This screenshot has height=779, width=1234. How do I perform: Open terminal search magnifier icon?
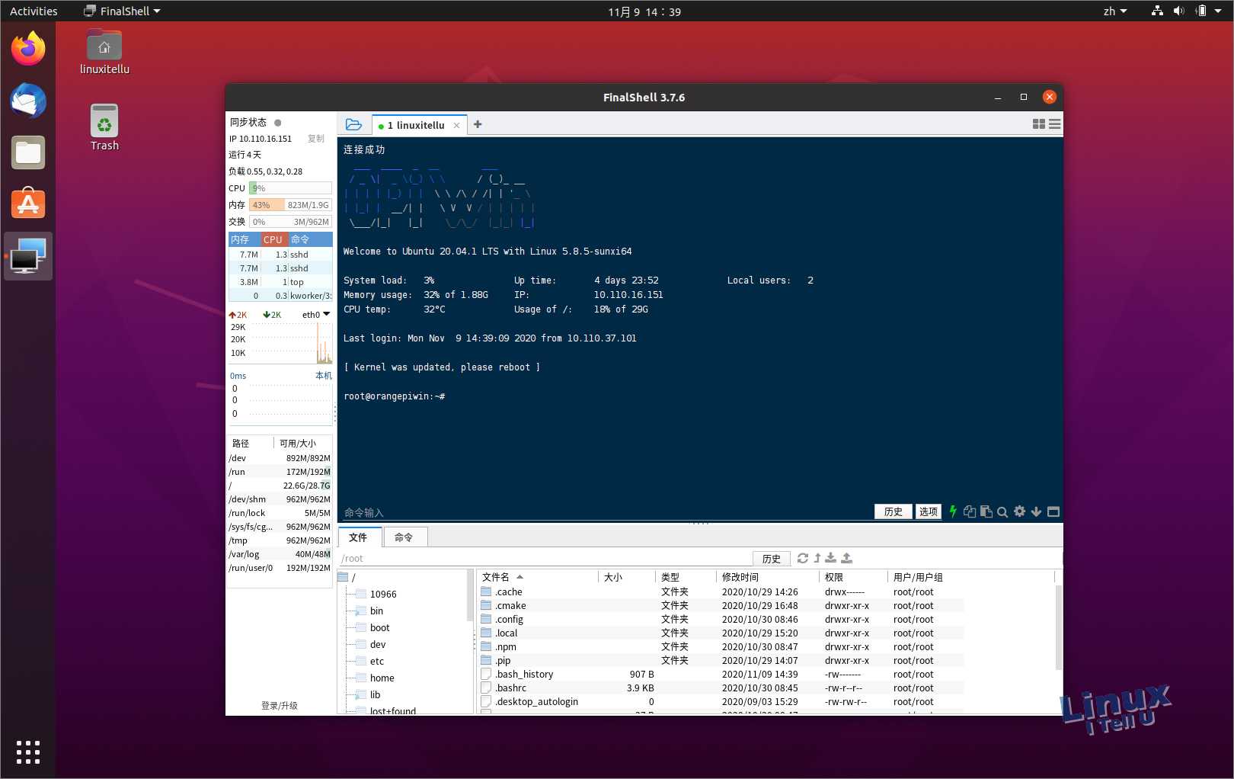[x=1002, y=512]
